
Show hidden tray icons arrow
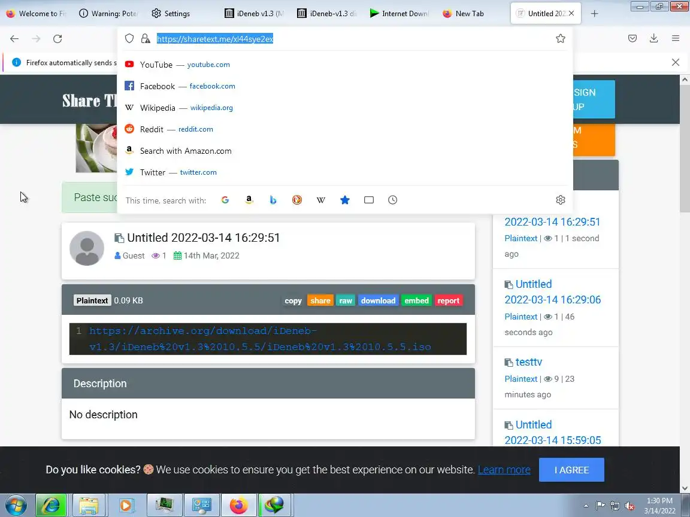tap(586, 506)
